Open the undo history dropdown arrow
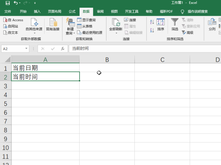Image resolution: width=221 pixels, height=165 pixels. (x=20, y=3)
